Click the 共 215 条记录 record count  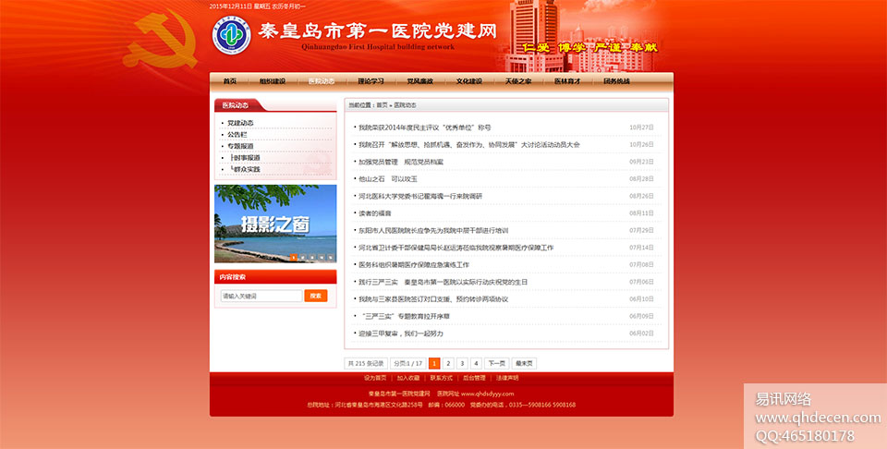(366, 364)
